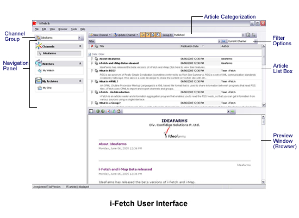Open the New Channel dropdown arrow
The image size is (299, 218).
110,35
